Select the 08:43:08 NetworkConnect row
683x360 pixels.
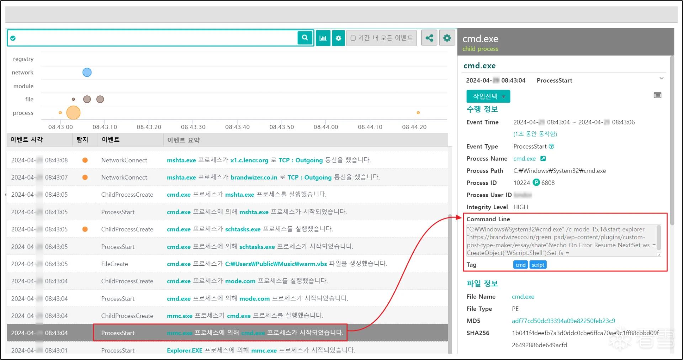(227, 160)
